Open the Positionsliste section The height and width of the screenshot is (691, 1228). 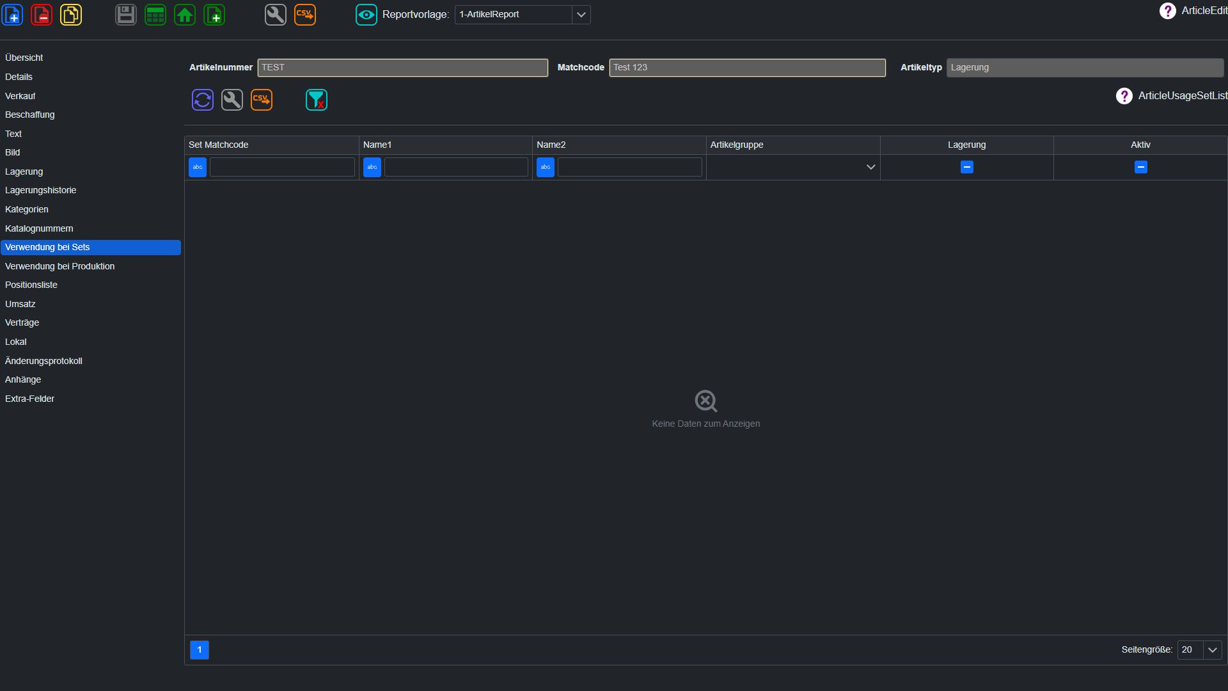click(x=90, y=285)
